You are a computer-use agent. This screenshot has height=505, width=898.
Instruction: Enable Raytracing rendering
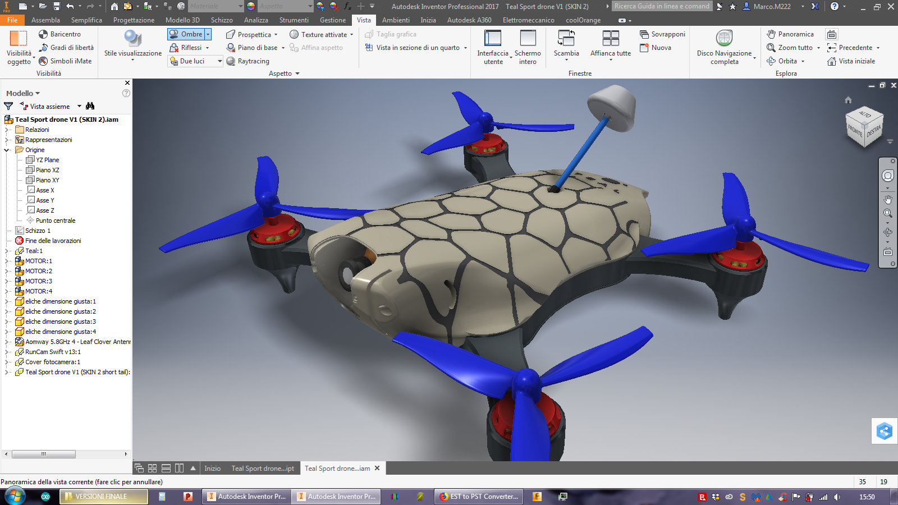point(248,61)
